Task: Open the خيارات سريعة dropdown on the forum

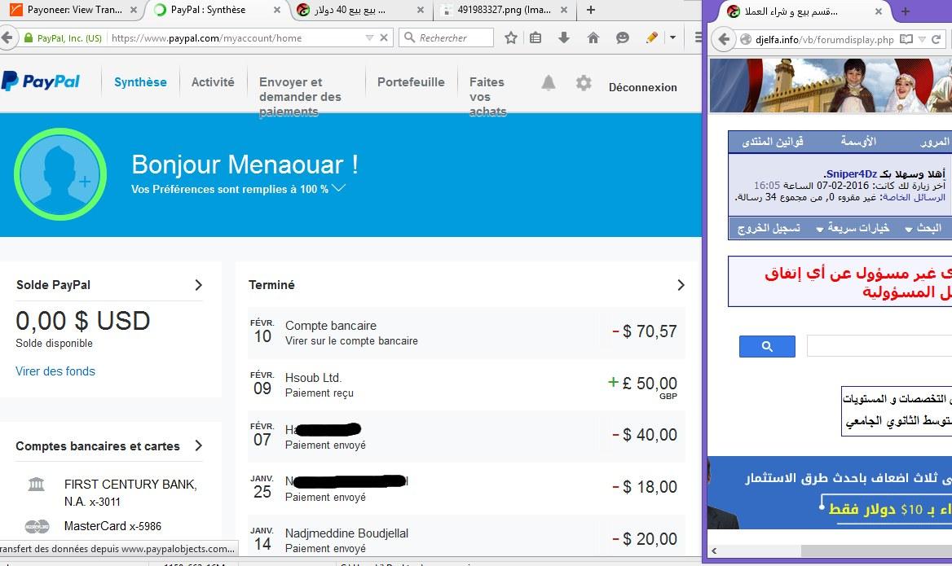Action: click(853, 228)
